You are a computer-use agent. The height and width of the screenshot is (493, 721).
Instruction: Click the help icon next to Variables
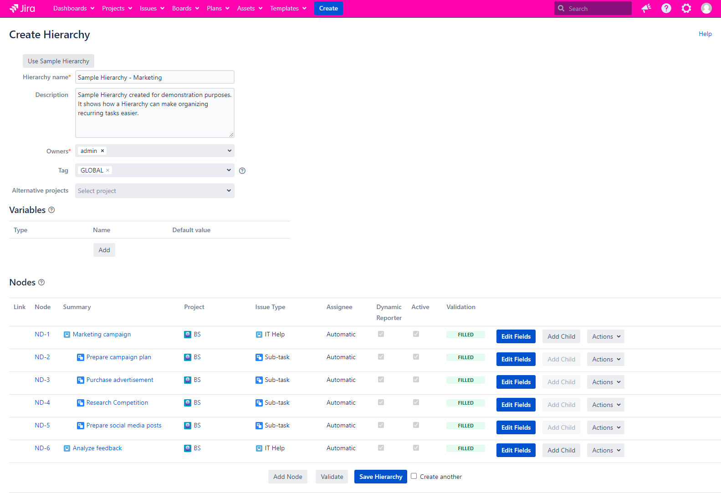coord(51,210)
